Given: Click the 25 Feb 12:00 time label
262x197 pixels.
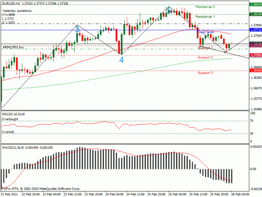Looking at the screenshot, I should (x=198, y=194).
